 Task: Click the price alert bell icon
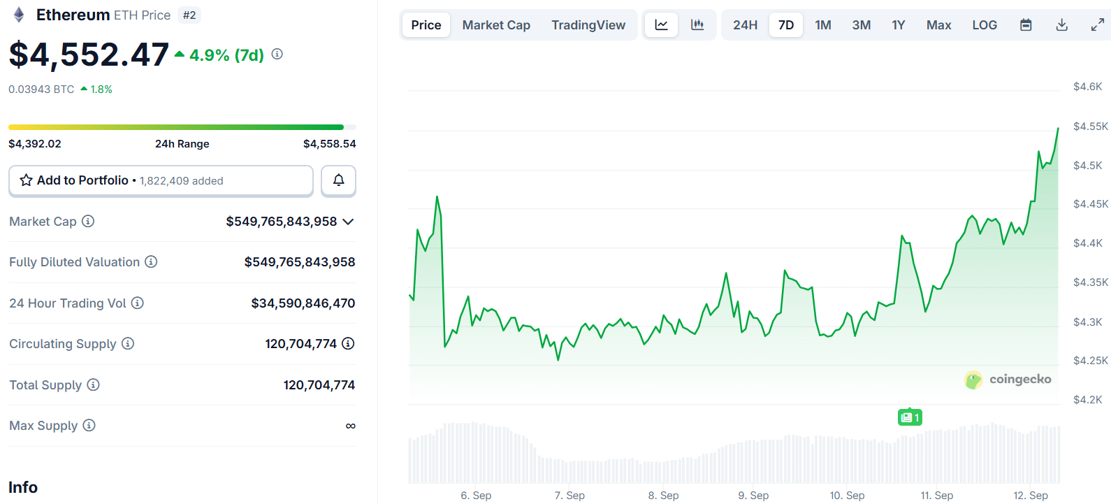pyautogui.click(x=338, y=180)
